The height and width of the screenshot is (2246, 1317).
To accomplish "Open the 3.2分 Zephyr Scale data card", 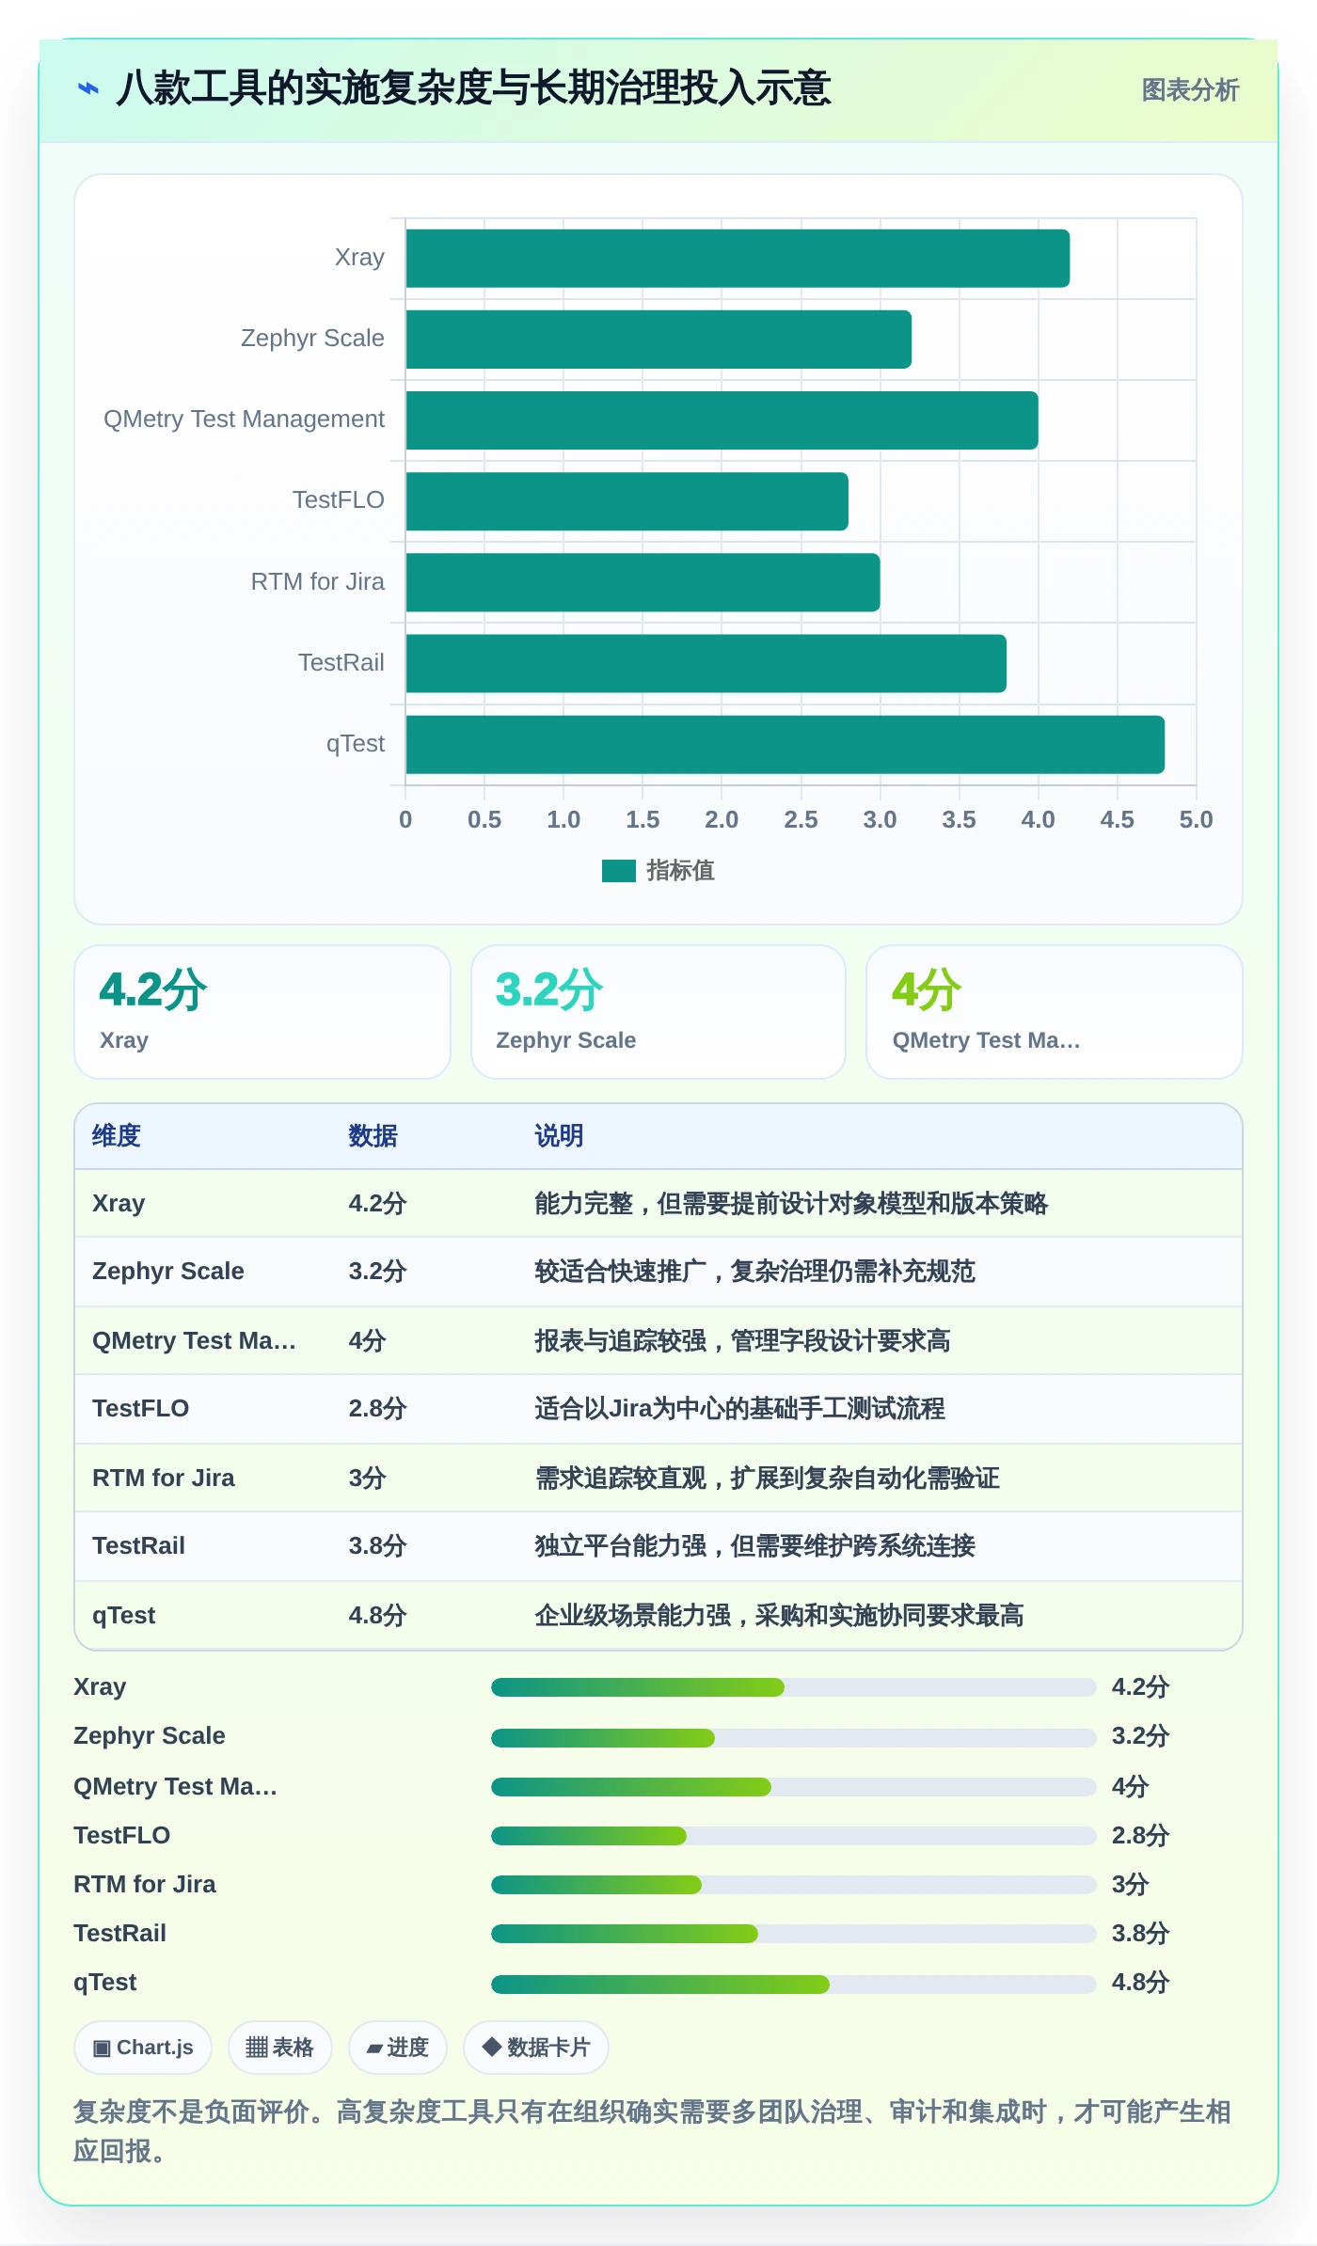I will pos(658,1012).
